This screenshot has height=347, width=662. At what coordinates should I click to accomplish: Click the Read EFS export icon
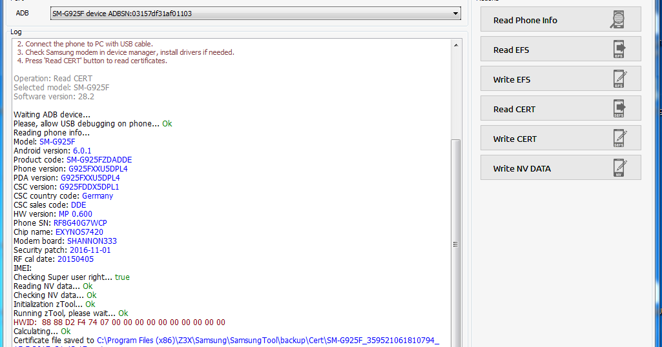point(619,49)
